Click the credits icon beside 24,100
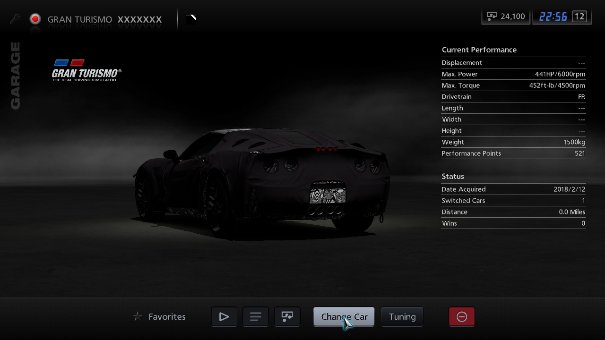Image resolution: width=605 pixels, height=340 pixels. coord(492,17)
